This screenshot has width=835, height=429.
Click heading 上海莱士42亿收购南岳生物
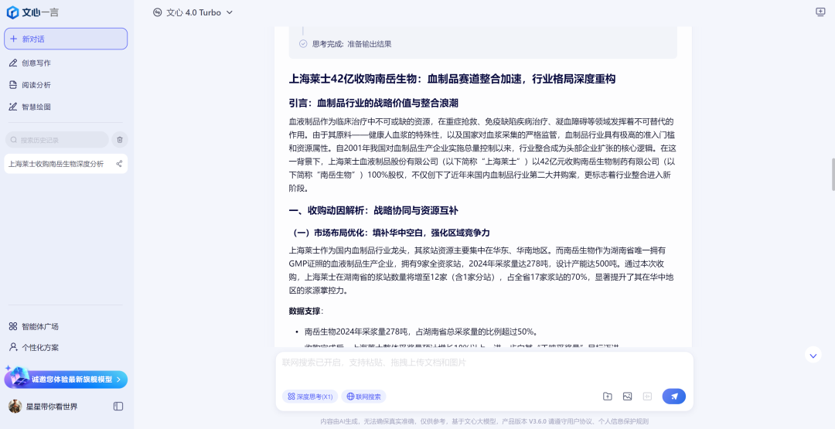pyautogui.click(x=452, y=79)
